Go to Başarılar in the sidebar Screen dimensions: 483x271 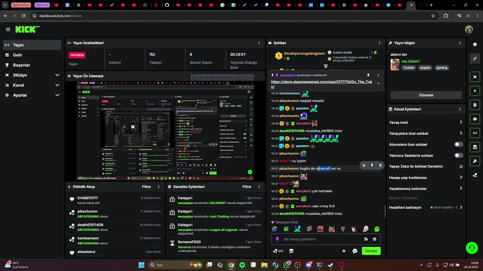pyautogui.click(x=32, y=65)
